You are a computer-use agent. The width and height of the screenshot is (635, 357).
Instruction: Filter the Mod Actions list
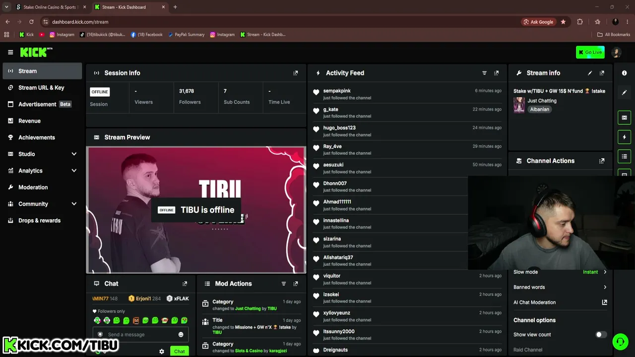coord(284,284)
